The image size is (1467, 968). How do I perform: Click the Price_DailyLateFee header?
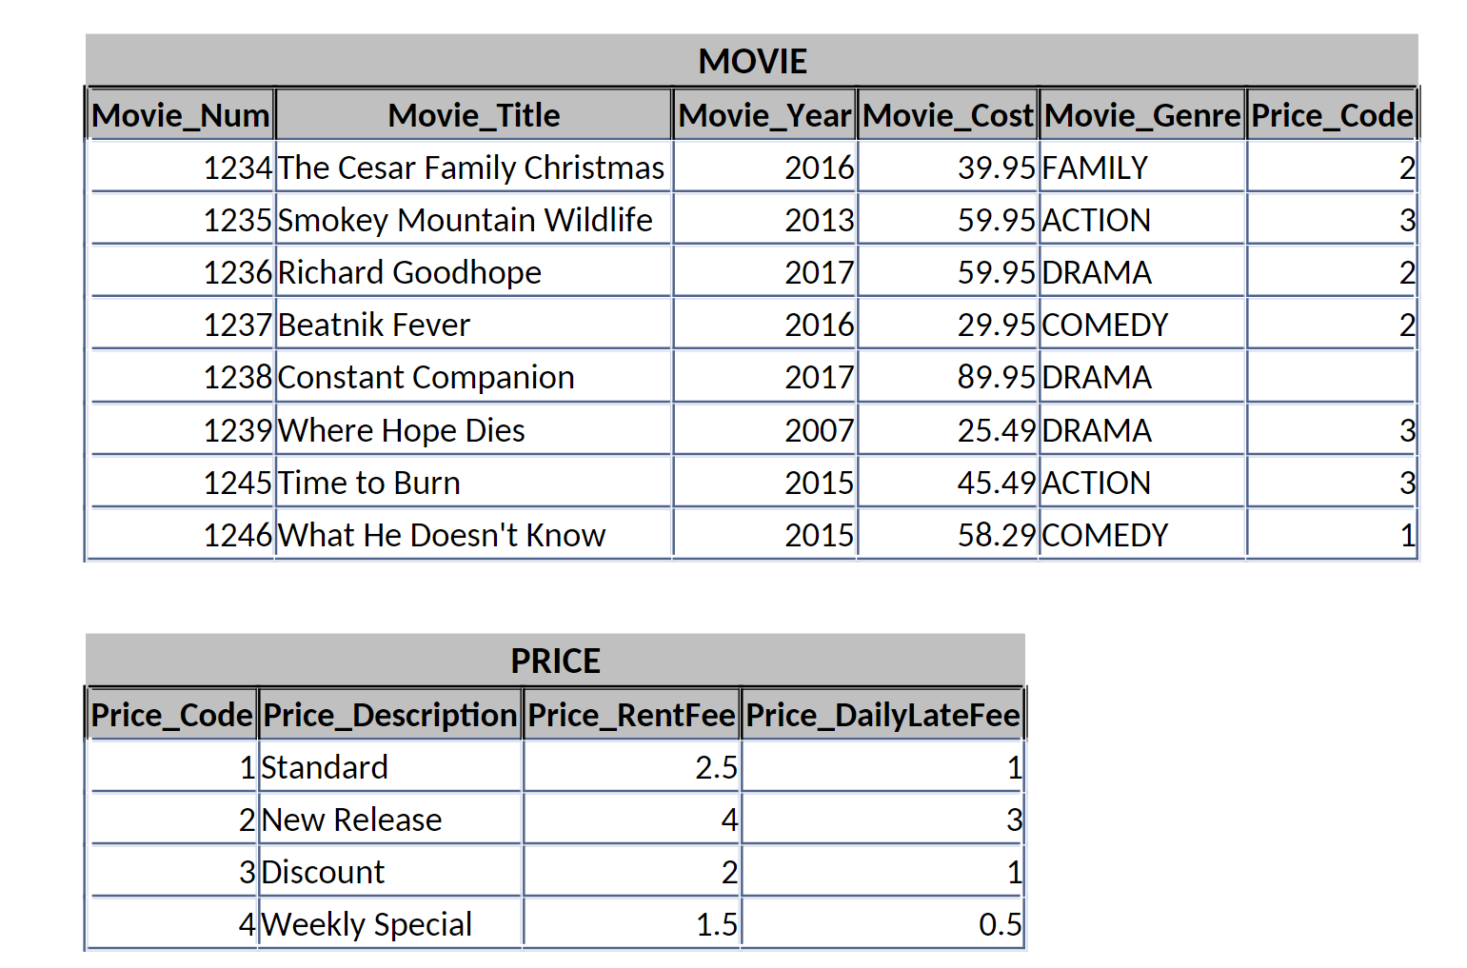click(882, 715)
